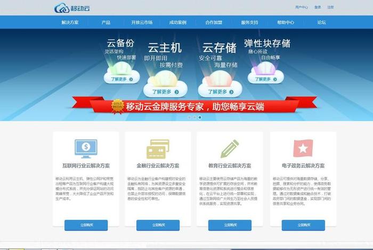
Task: Click the 互联网行业云解决方案 card title
Action: pos(86,166)
